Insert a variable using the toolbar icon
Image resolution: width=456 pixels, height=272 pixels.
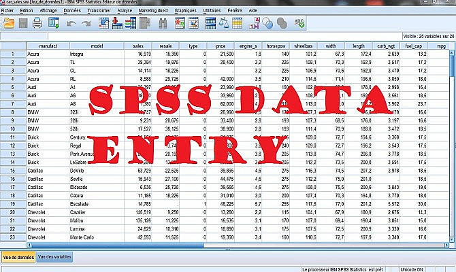194,23
